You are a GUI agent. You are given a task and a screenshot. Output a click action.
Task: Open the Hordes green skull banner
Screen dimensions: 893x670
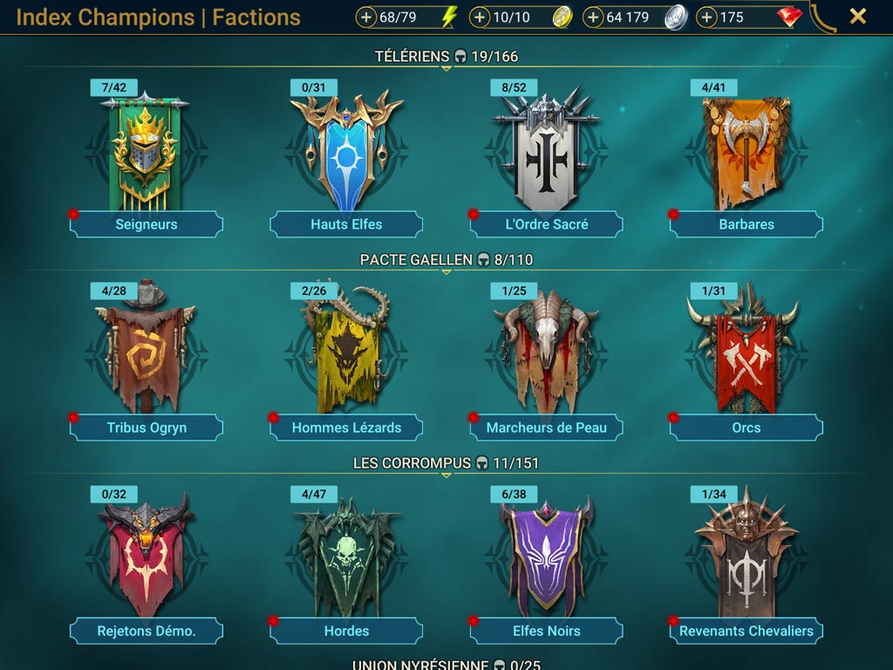pos(346,557)
